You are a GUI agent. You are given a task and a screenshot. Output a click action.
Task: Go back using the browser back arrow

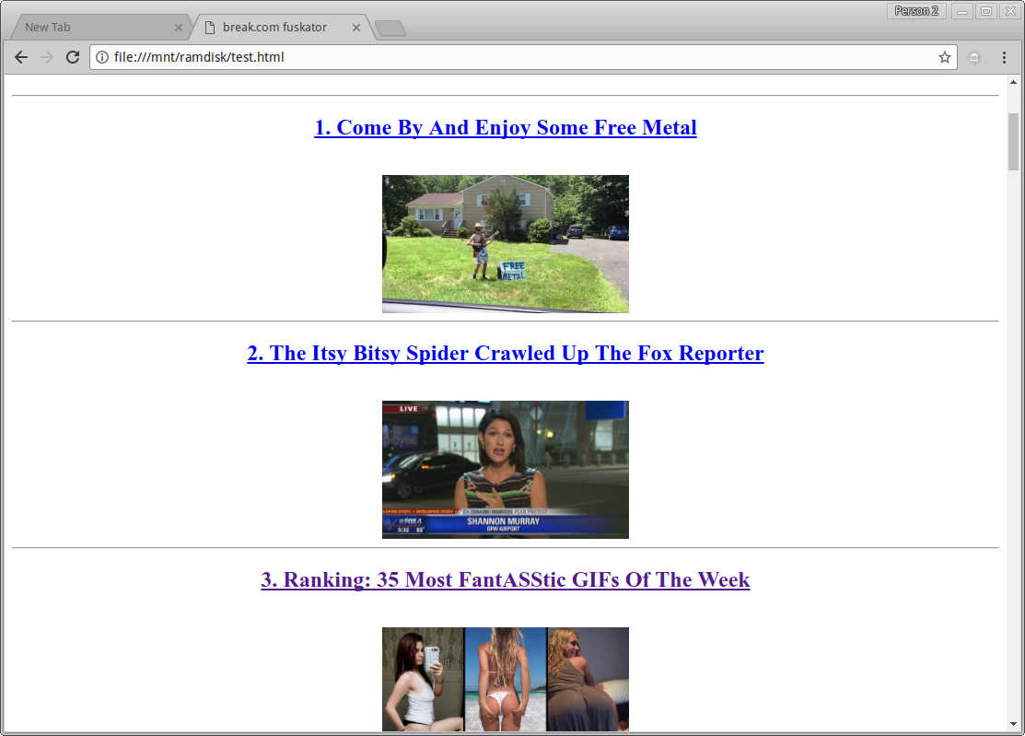(21, 57)
